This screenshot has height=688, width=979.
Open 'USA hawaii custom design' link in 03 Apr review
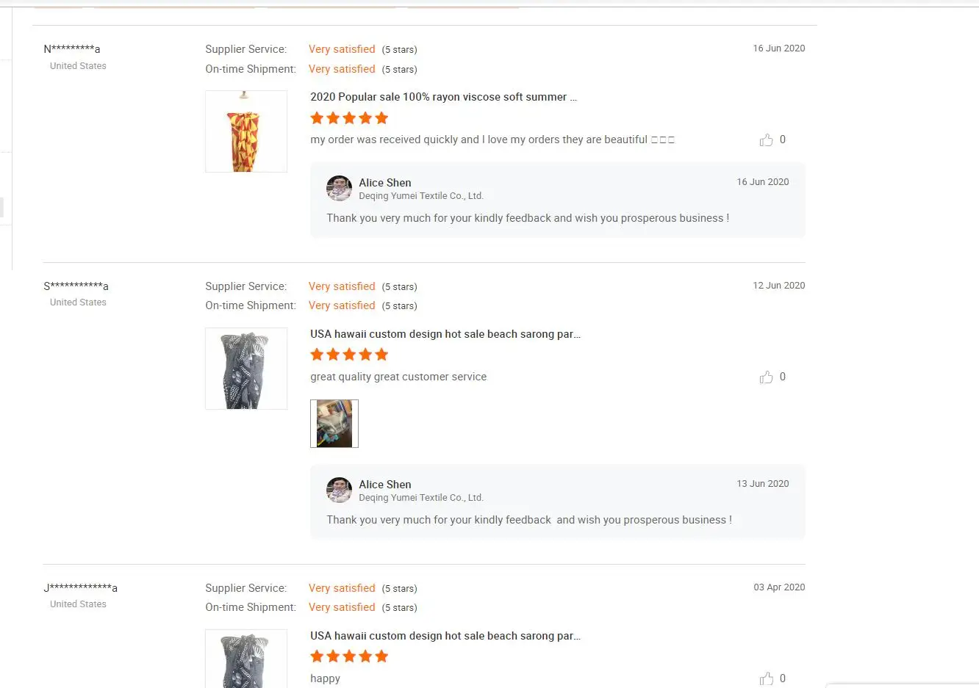(x=445, y=636)
